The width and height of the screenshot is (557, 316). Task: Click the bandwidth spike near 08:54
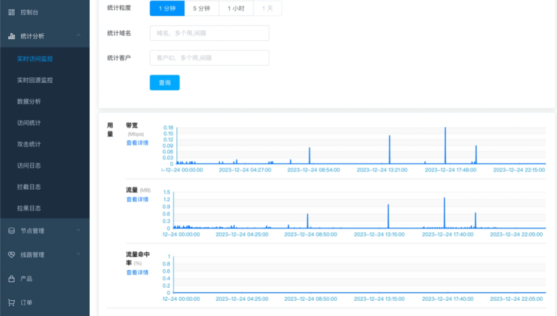(x=310, y=156)
